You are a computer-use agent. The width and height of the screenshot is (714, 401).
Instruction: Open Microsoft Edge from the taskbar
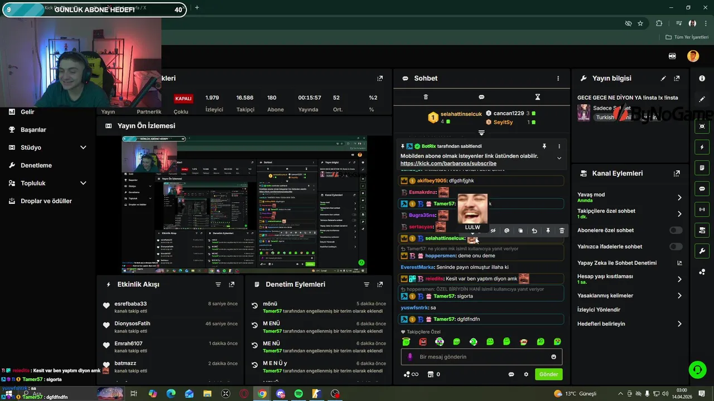[171, 394]
